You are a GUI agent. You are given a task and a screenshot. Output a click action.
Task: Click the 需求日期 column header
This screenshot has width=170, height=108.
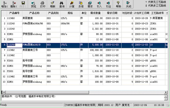point(112,13)
